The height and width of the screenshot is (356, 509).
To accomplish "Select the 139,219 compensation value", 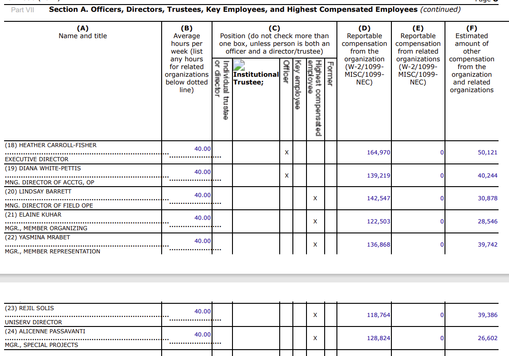I will [378, 176].
